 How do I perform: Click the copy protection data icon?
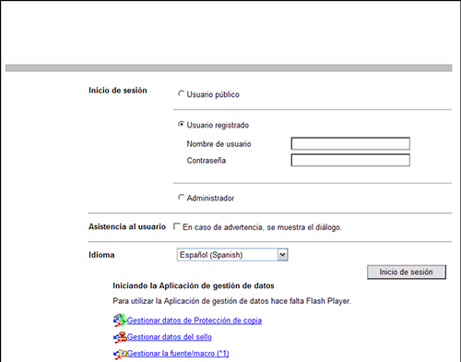[120, 320]
